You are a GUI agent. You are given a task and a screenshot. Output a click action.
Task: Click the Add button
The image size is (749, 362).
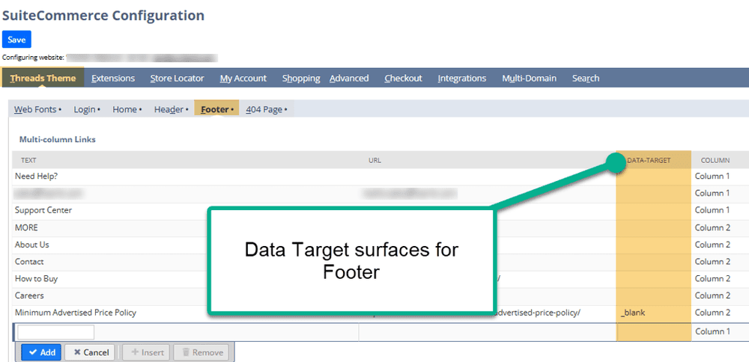[41, 352]
